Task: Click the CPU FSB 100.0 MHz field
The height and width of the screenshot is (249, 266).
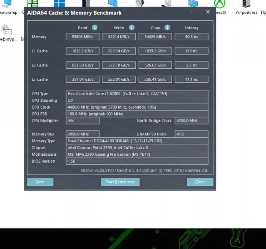Action: 137,114
